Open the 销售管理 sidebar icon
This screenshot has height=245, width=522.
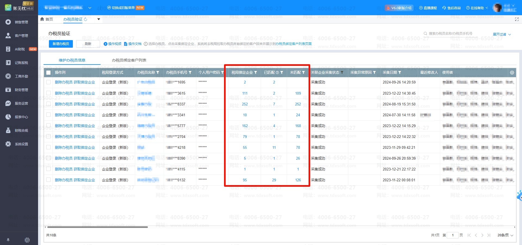pos(8,22)
